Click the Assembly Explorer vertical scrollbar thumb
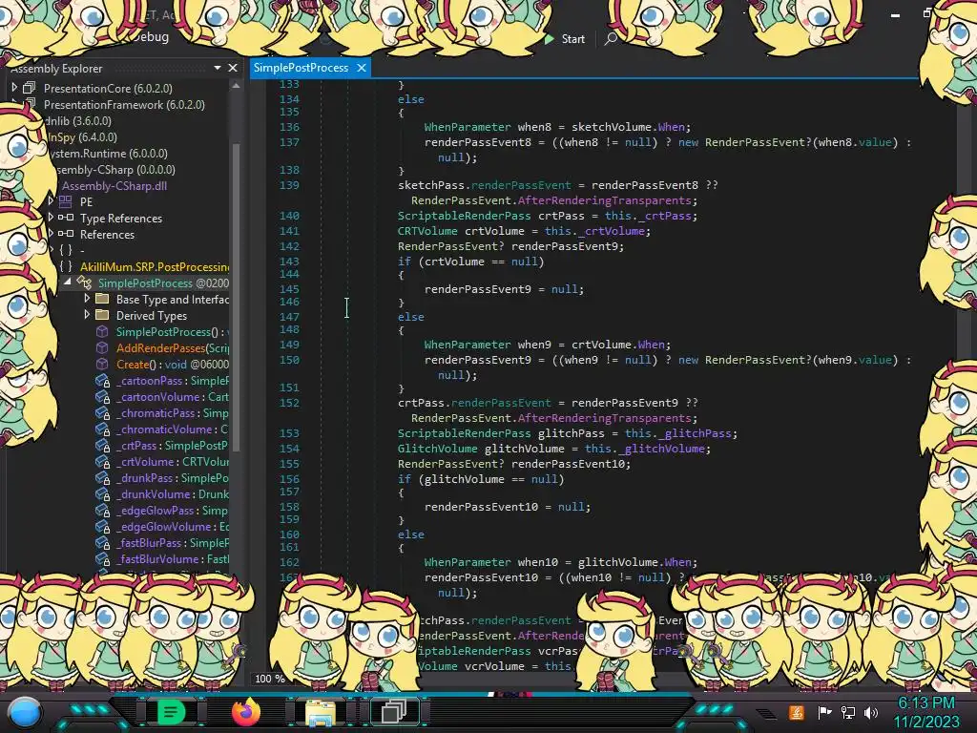The height and width of the screenshot is (733, 977). click(237, 298)
